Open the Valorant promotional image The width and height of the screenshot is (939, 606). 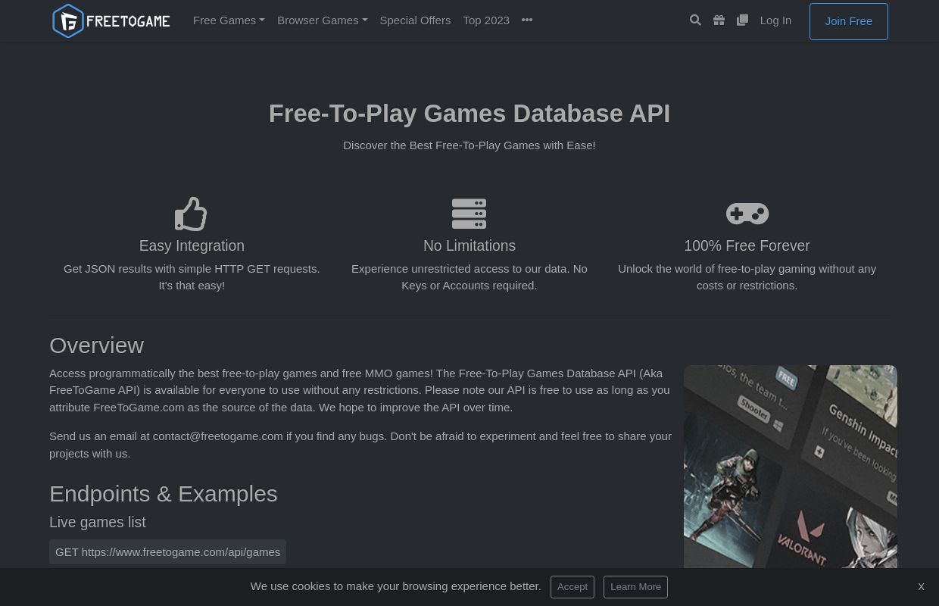point(791,467)
